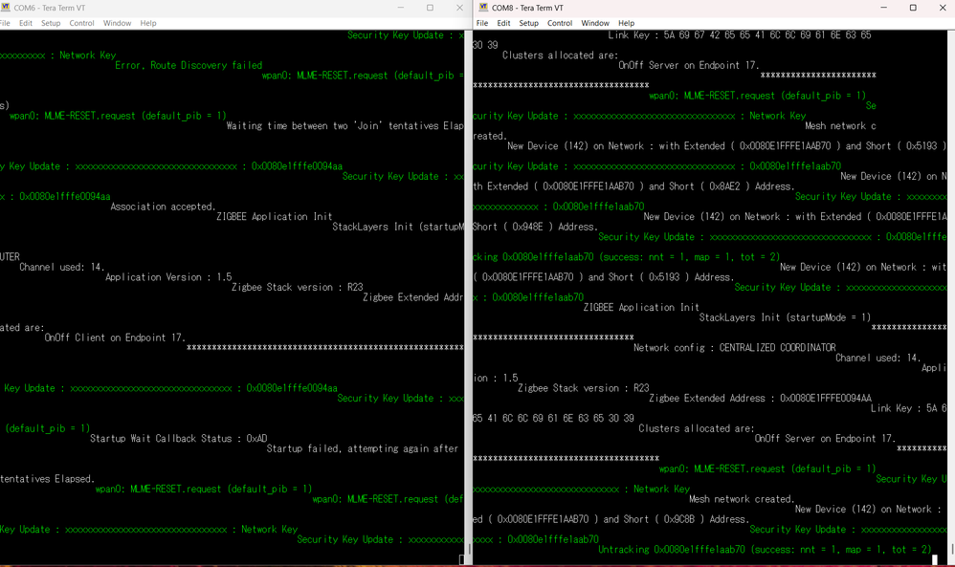
Task: Click 'Zigbee Stack version : R23' in COM6
Action: [x=298, y=287]
